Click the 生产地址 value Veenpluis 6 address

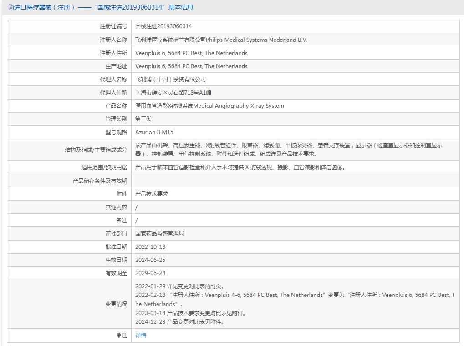[191, 66]
